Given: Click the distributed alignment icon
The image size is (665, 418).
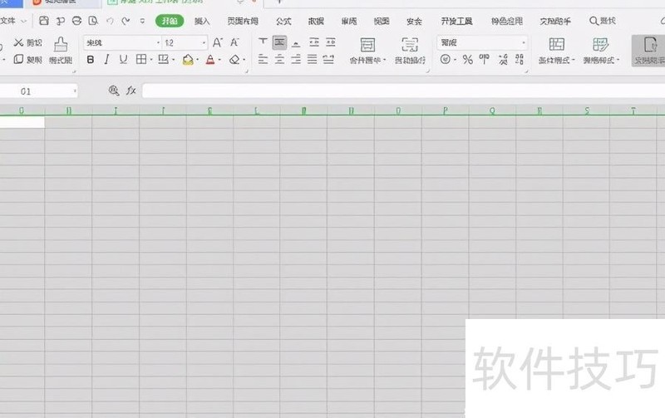Looking at the screenshot, I should pyautogui.click(x=328, y=59).
